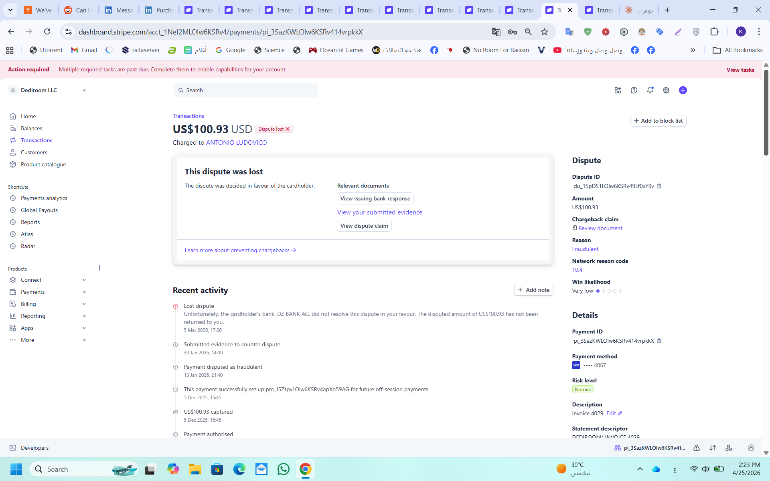The image size is (770, 481).
Task: Open File Explorer from the taskbar
Action: 195,469
